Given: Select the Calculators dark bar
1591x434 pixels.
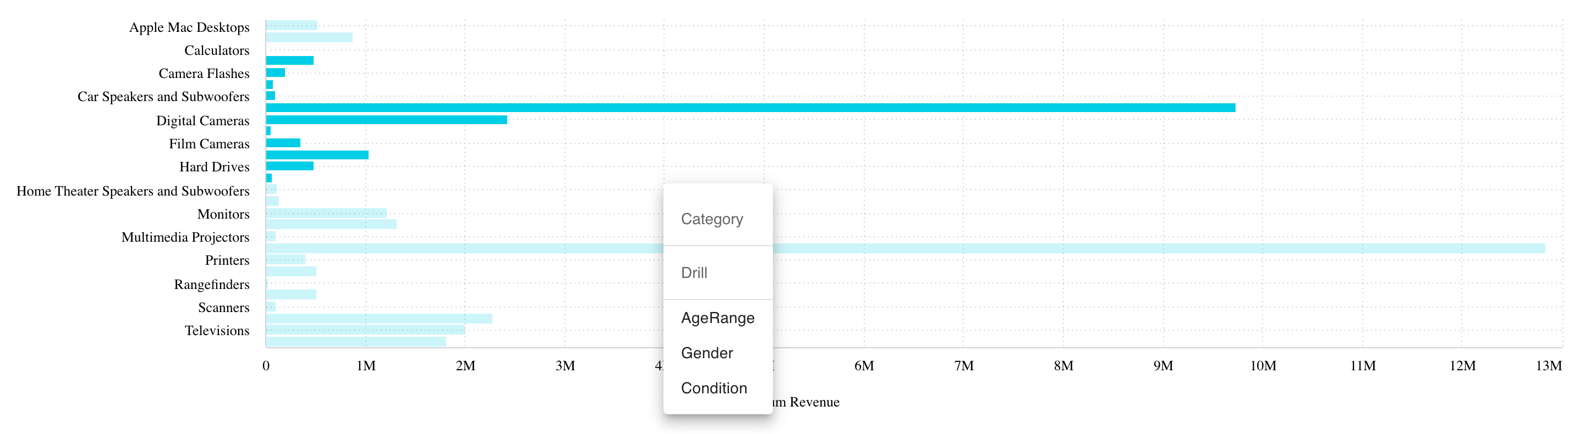Looking at the screenshot, I should click(x=290, y=60).
